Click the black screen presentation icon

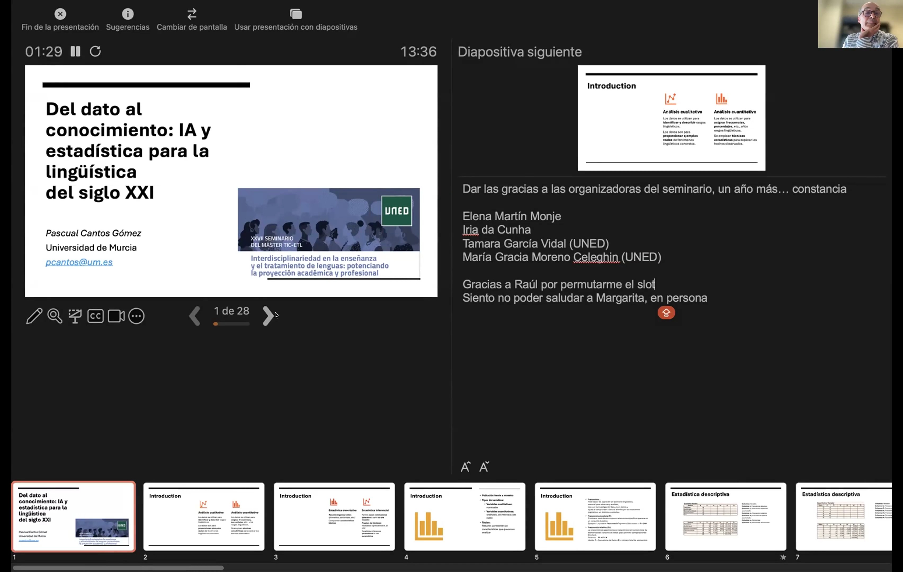75,316
